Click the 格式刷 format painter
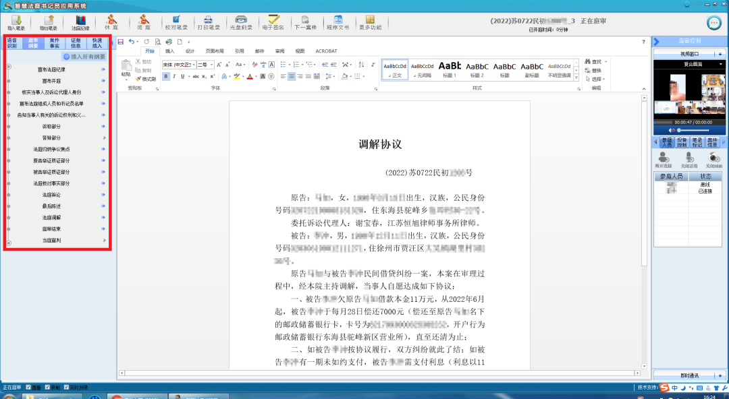 (146, 79)
